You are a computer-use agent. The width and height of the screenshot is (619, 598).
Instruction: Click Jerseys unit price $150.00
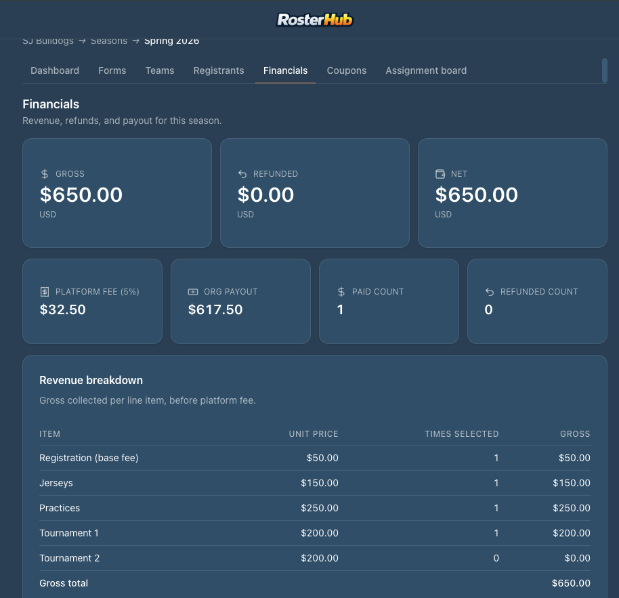[x=320, y=483]
